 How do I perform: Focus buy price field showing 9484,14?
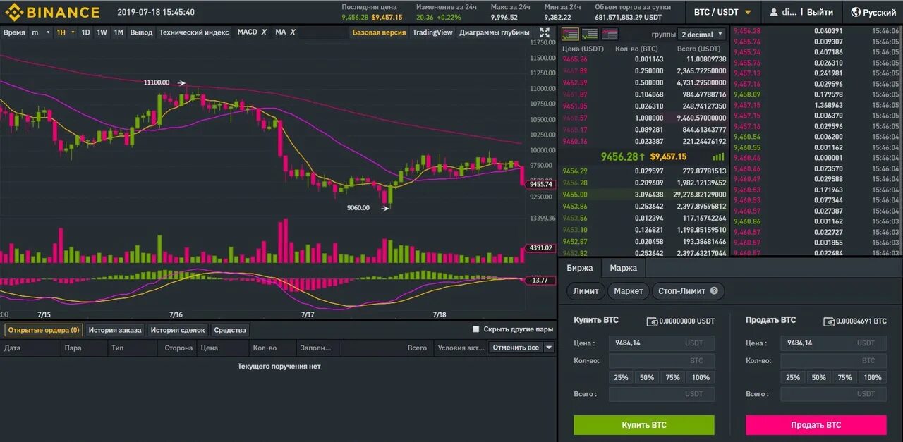click(662, 343)
